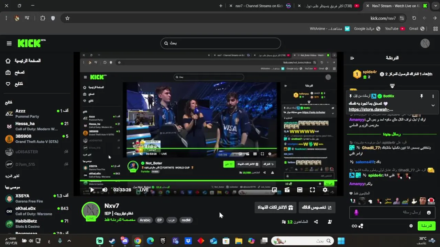Click the Kick search box
Screen dimensions: 440x247
221,43
